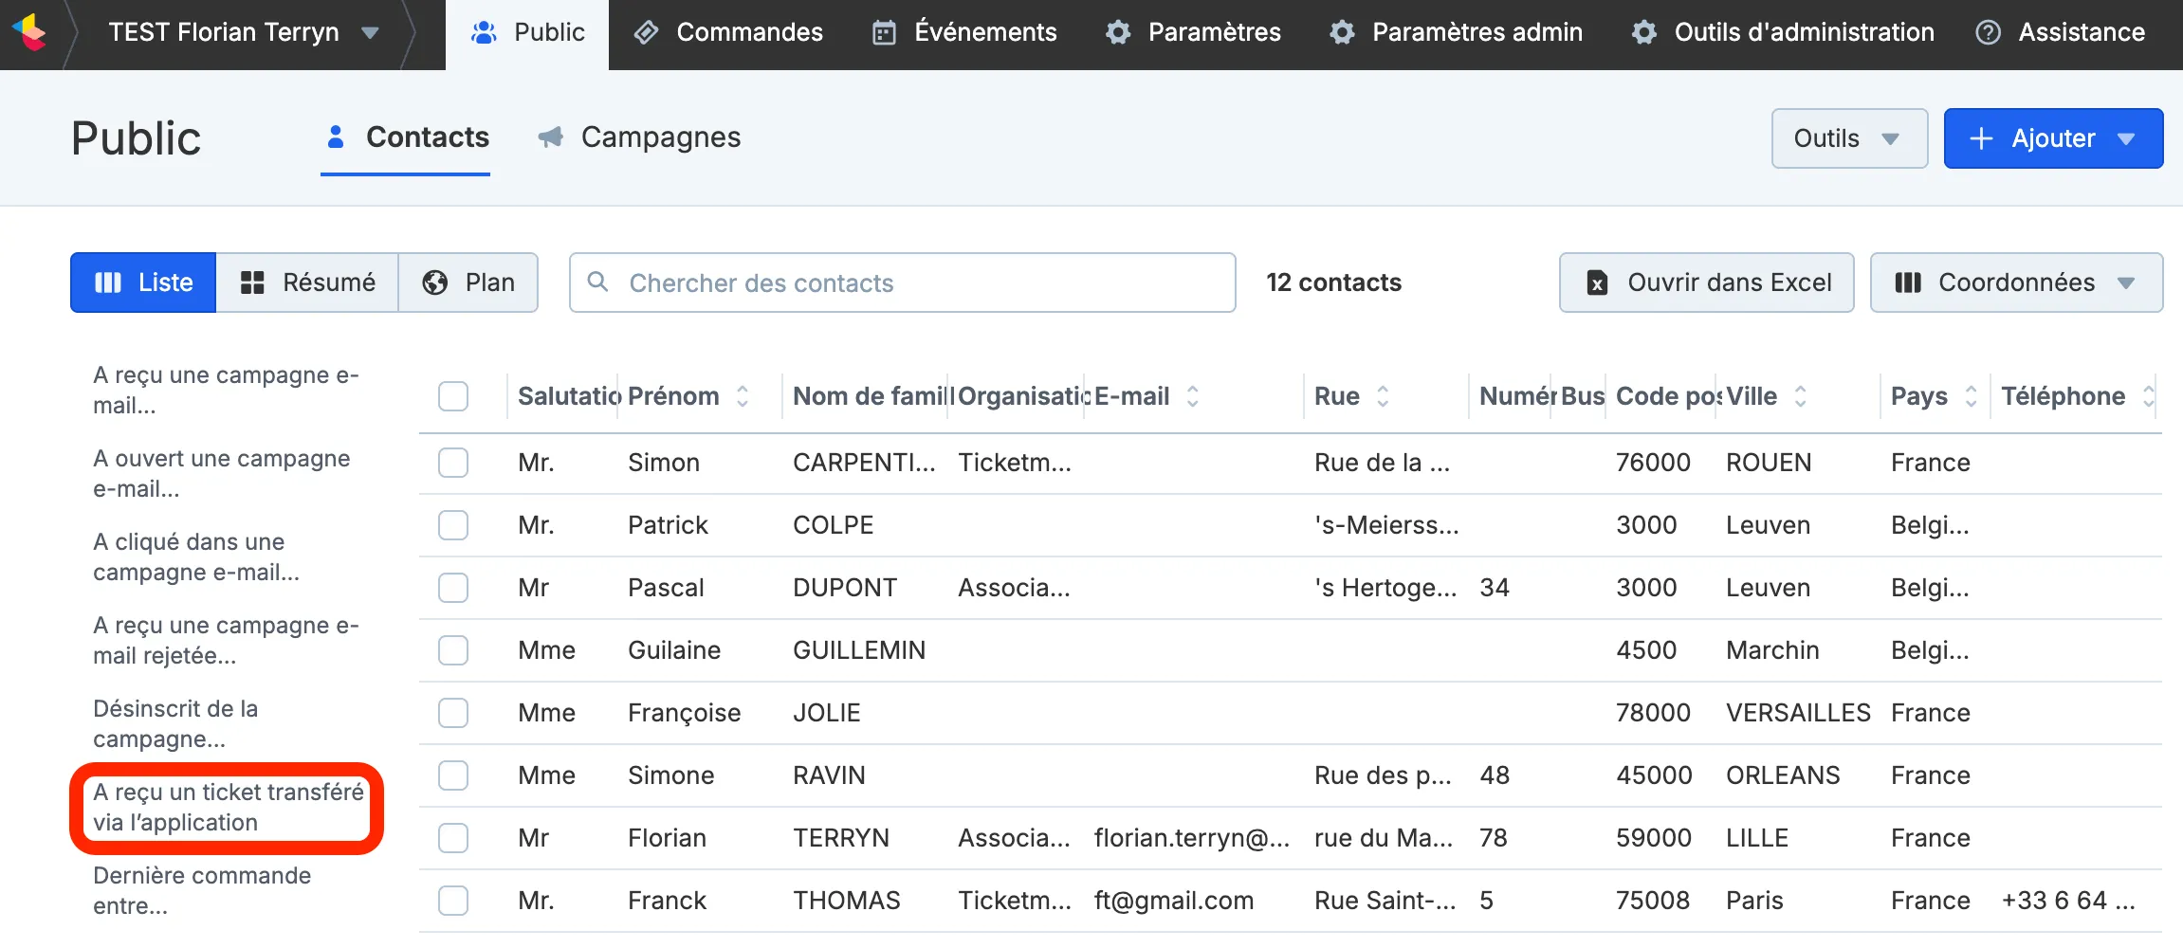
Task: Sort by the Pays column arrows
Action: click(x=1971, y=396)
